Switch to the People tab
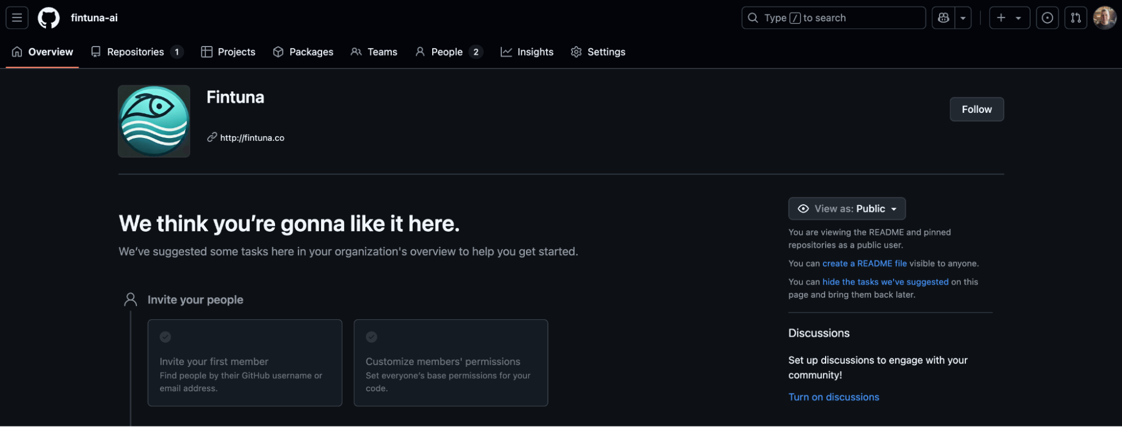 coord(448,52)
